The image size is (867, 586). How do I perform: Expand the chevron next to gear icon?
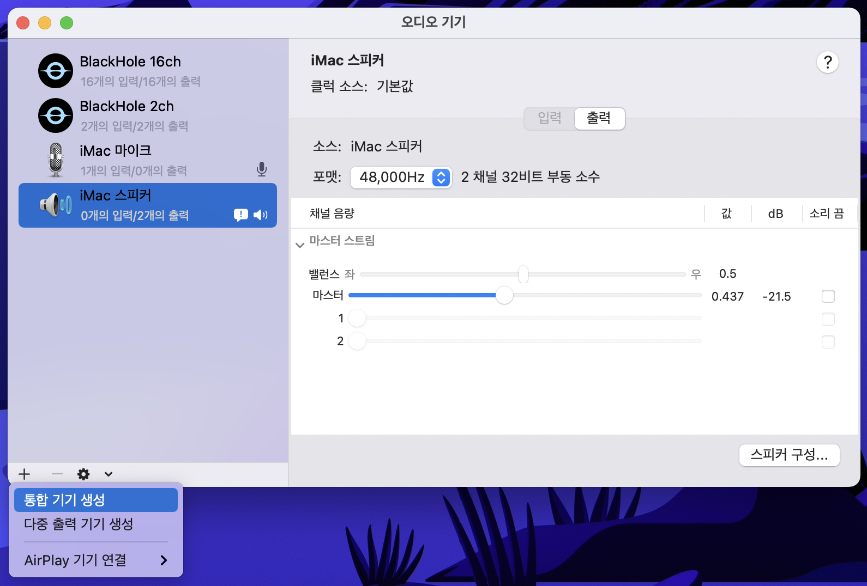click(109, 474)
